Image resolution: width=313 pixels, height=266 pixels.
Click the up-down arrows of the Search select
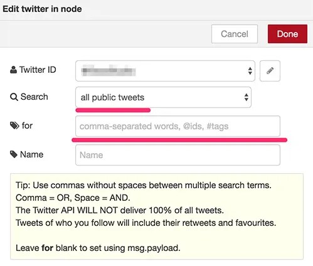coord(247,97)
